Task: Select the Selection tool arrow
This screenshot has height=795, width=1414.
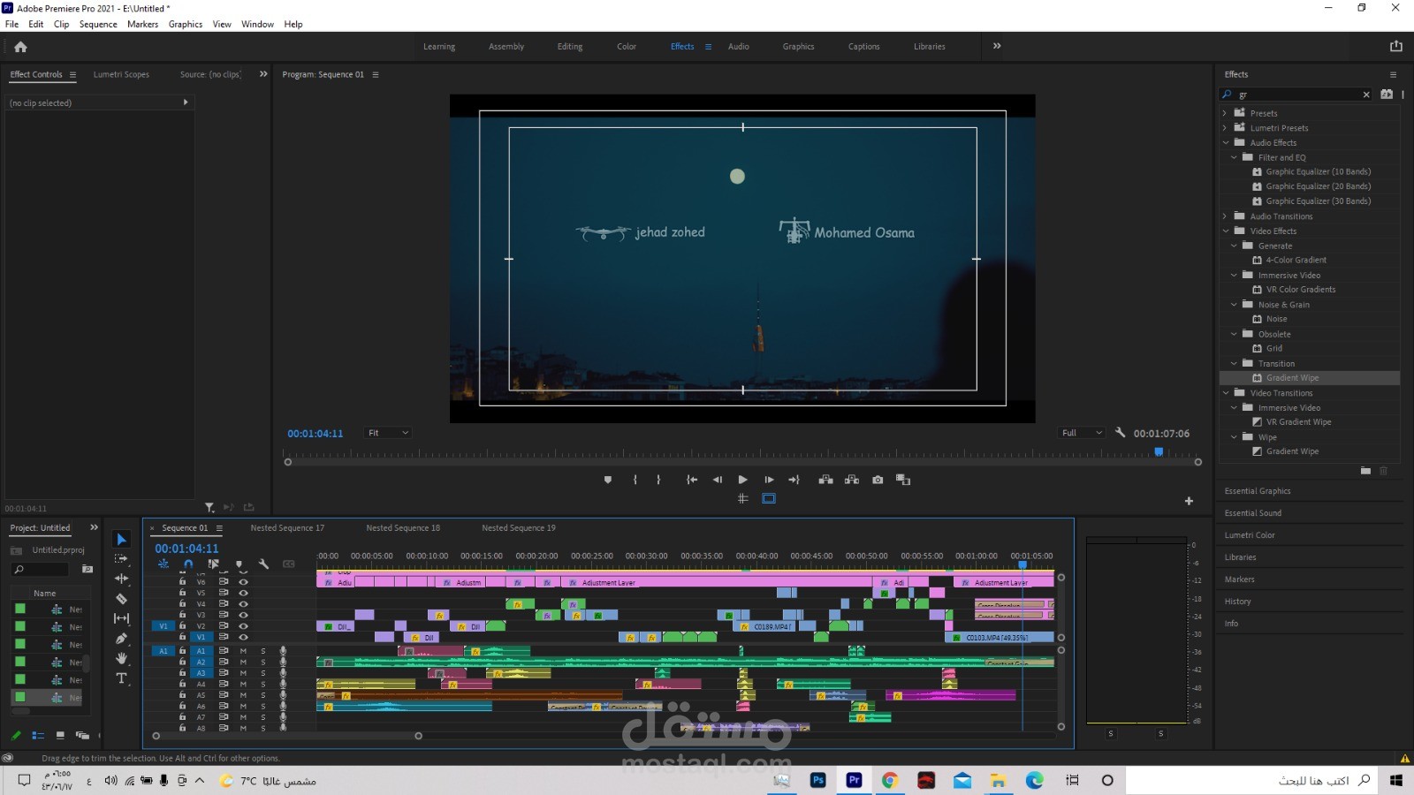Action: (122, 540)
